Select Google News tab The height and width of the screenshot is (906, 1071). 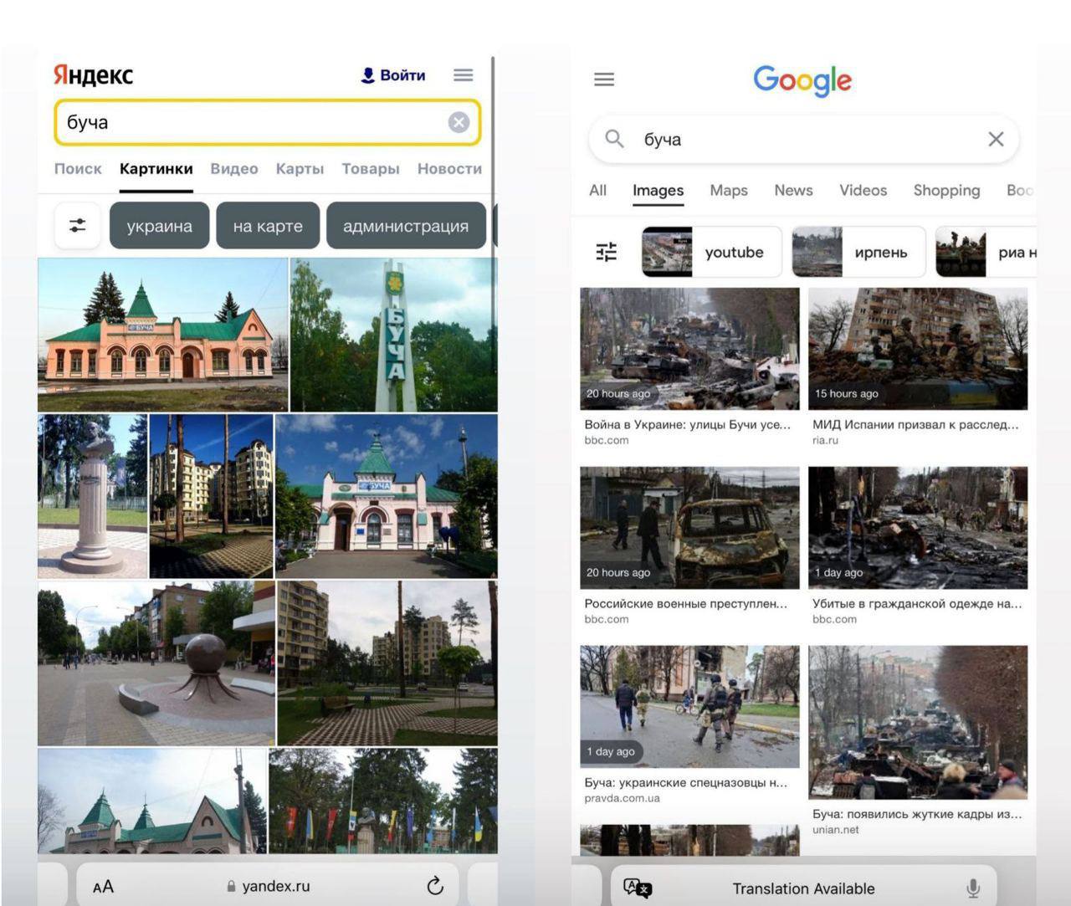tap(793, 191)
